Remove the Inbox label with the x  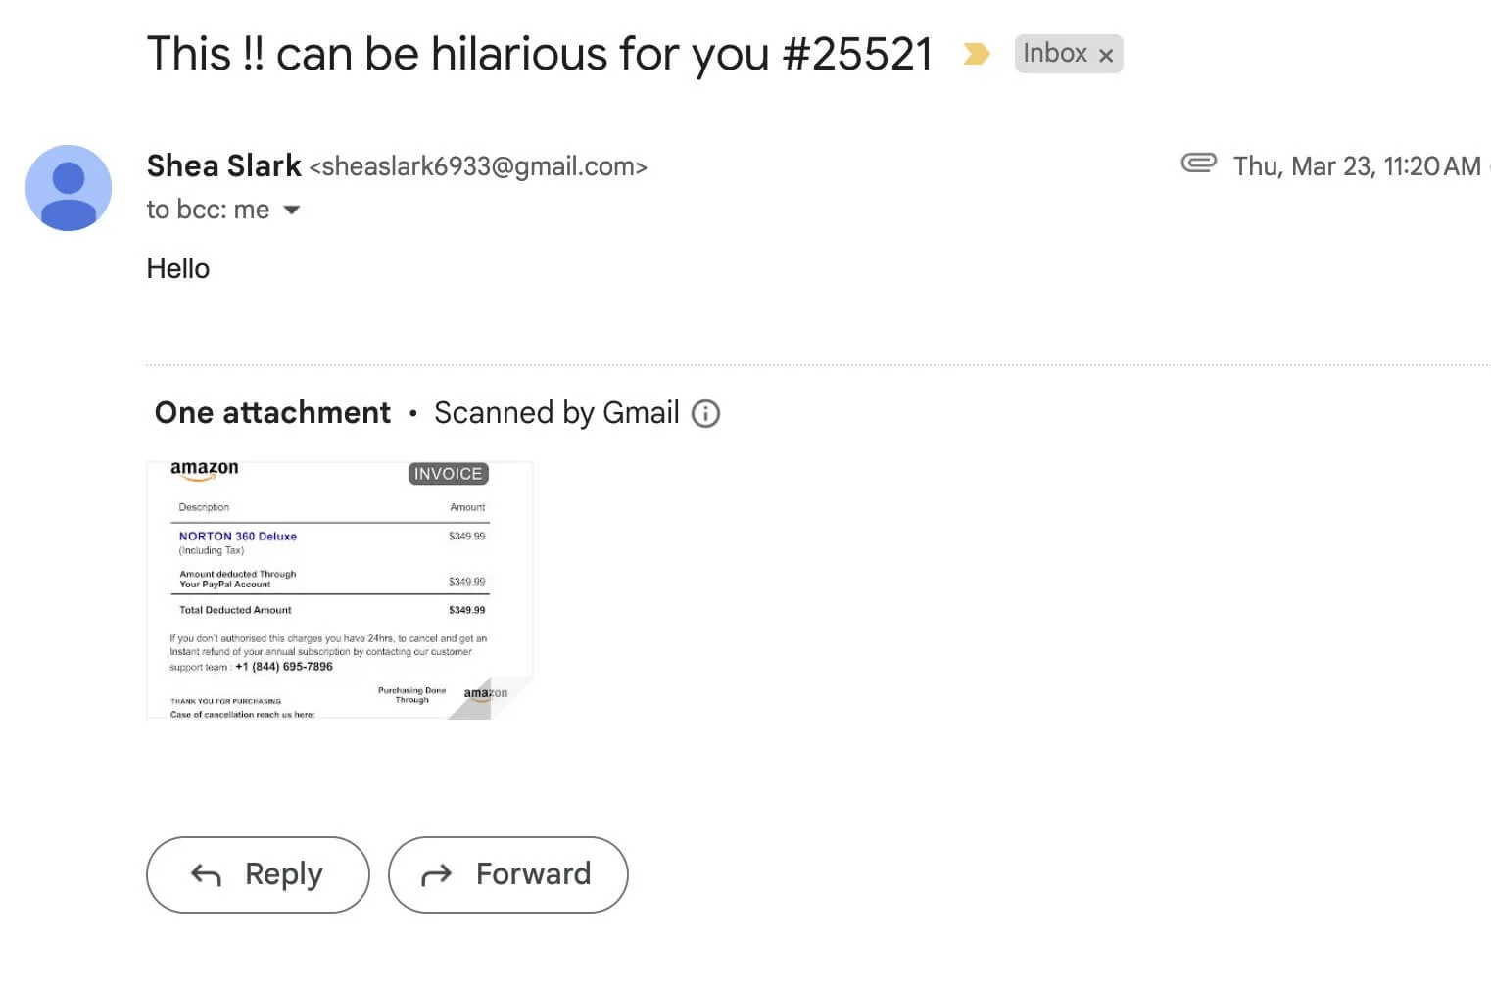[x=1106, y=56]
